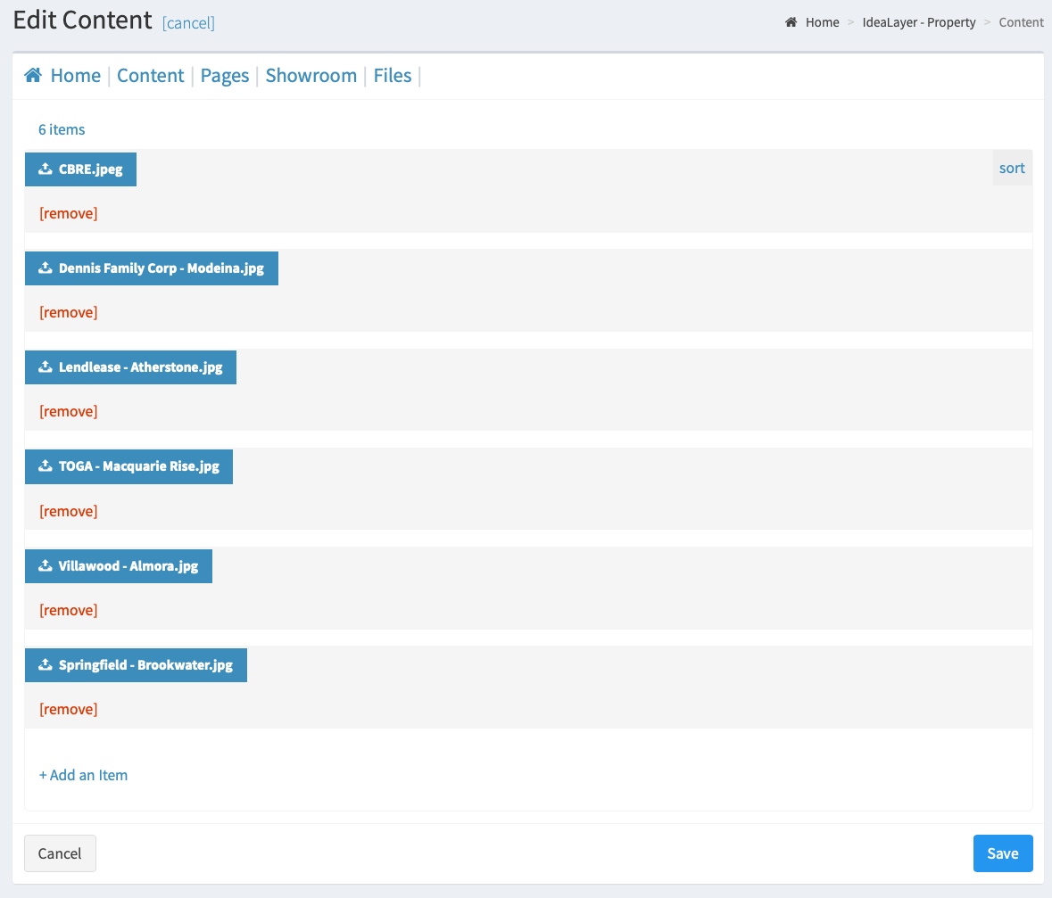
Task: Click the home icon in the breadcrumb
Action: point(791,22)
